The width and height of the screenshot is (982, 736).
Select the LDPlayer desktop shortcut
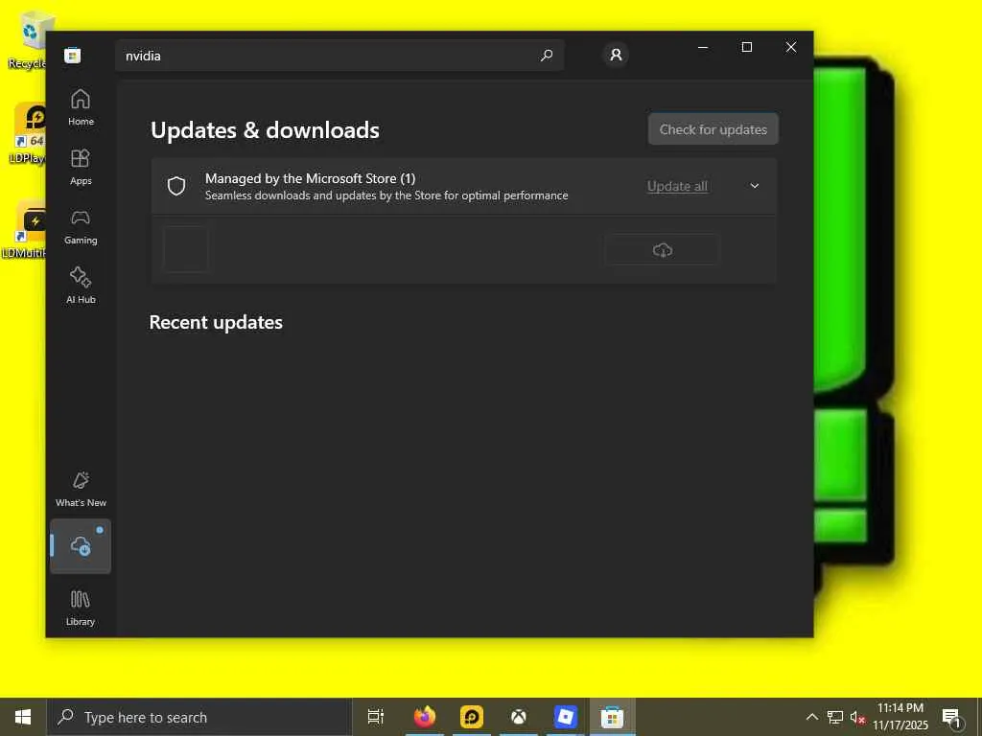tap(28, 134)
